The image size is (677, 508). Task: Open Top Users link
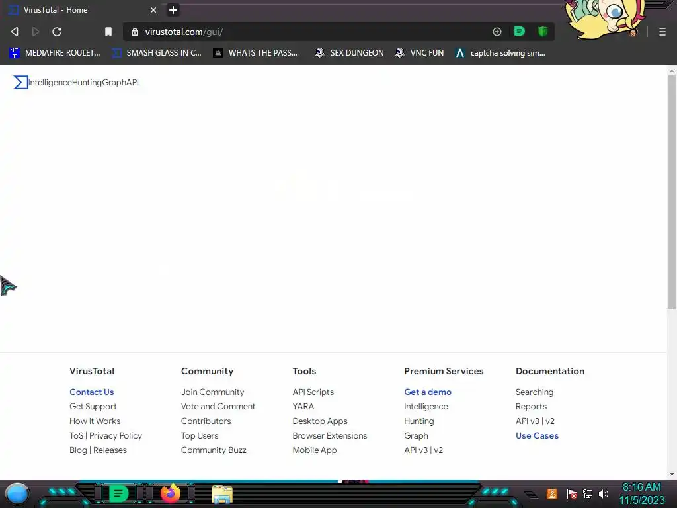pyautogui.click(x=200, y=435)
